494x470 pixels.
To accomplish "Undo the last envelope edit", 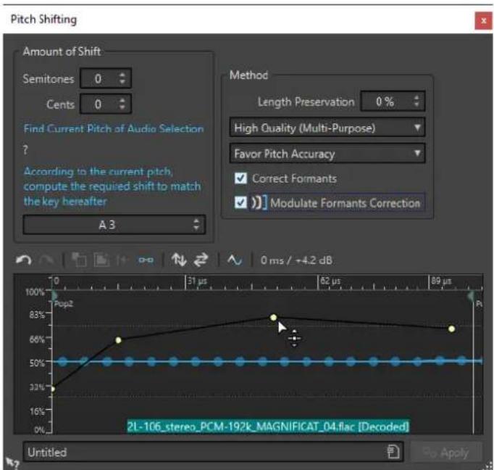I will pos(24,260).
